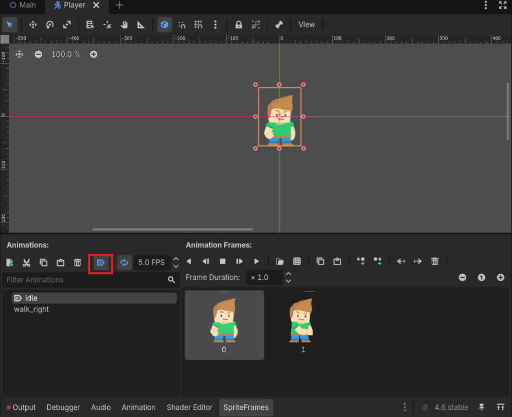Viewport: 512px width, 417px height.
Task: Open the View menu in viewport toolbar
Action: pos(306,24)
